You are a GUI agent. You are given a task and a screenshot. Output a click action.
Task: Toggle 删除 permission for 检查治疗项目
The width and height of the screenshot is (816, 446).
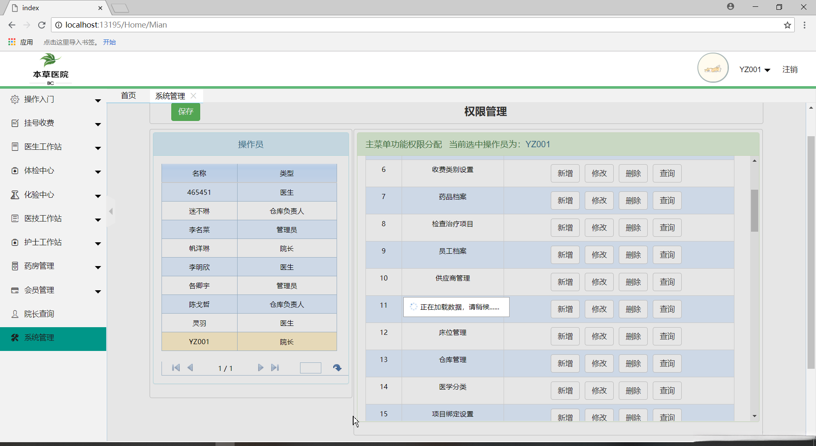[x=633, y=227]
